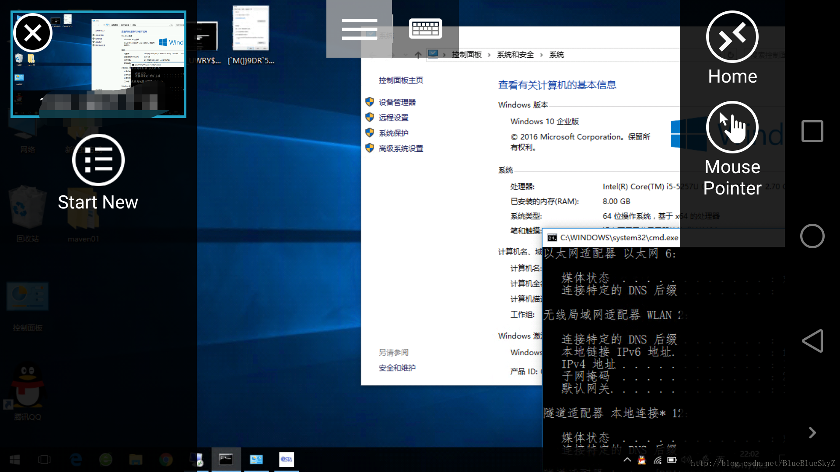Go to 控制面板主页

401,80
